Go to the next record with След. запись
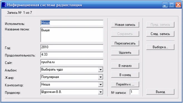 point(160,34)
